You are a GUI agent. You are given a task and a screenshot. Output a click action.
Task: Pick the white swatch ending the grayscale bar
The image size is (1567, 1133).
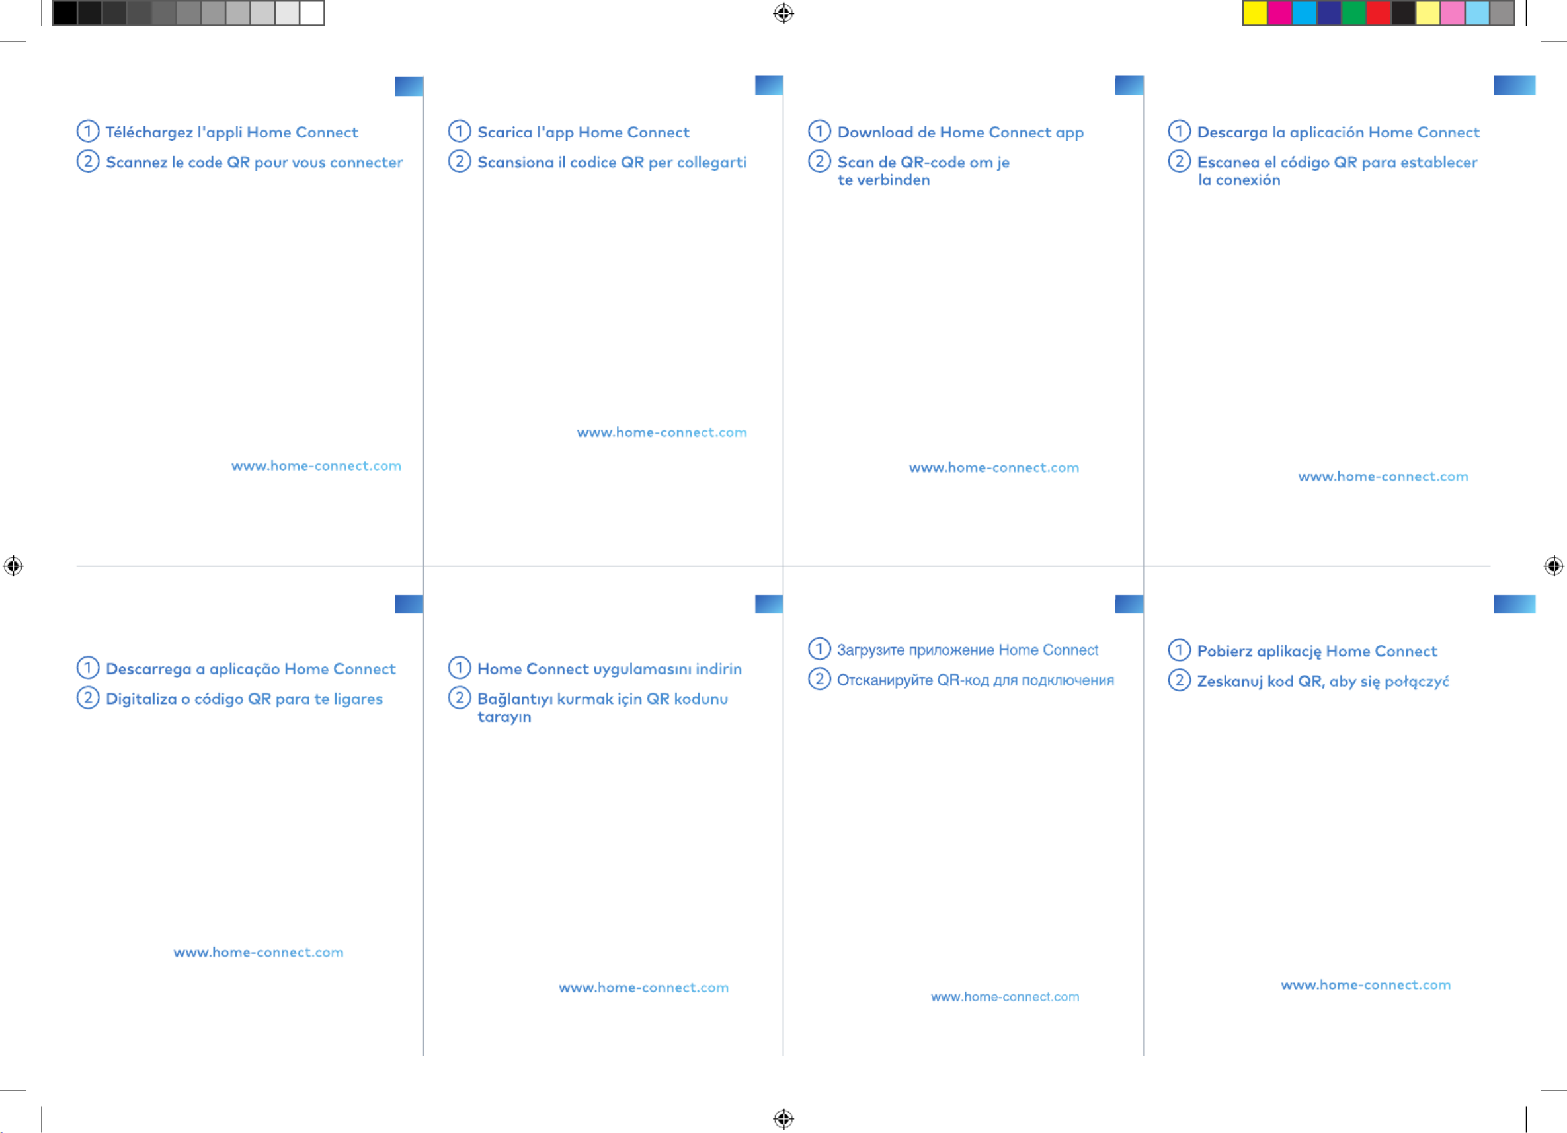(x=311, y=13)
